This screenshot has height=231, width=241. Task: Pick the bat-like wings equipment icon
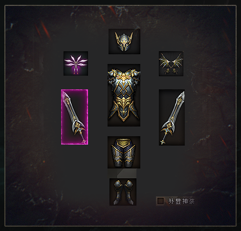point(171,63)
